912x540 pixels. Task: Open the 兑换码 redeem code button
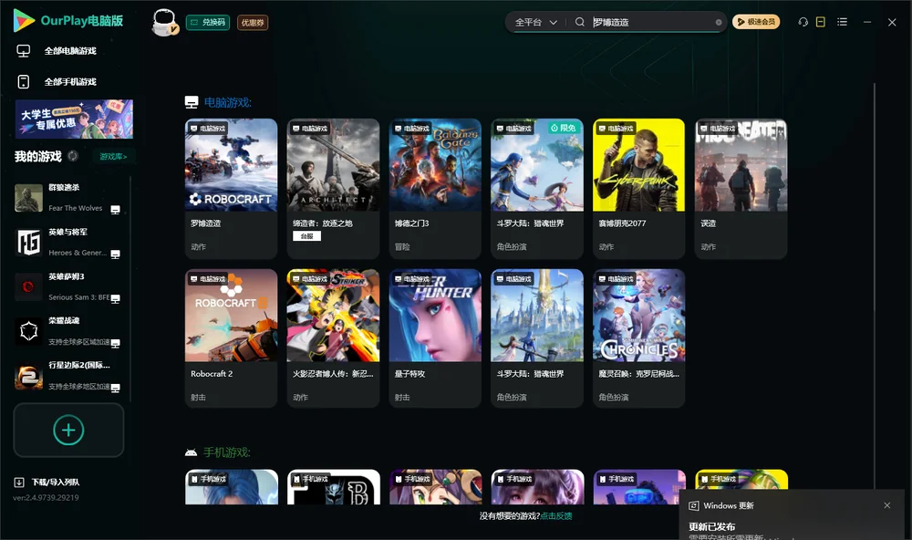pos(208,22)
